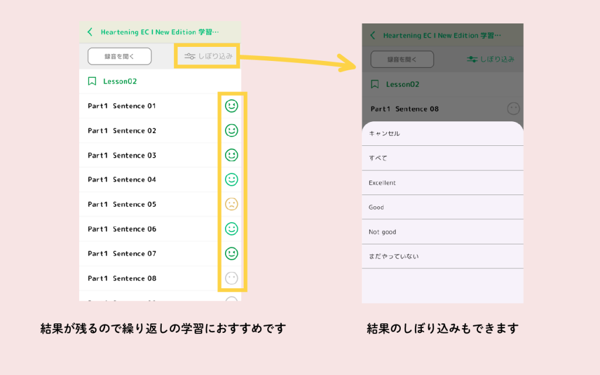The height and width of the screenshot is (375, 600).
Task: Go back using left screen's chevron arrow
Action: tap(90, 32)
